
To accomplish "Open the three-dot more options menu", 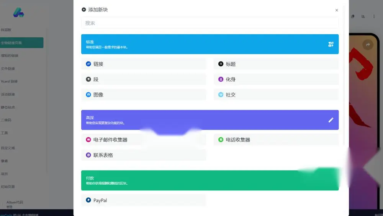I will click(x=374, y=16).
